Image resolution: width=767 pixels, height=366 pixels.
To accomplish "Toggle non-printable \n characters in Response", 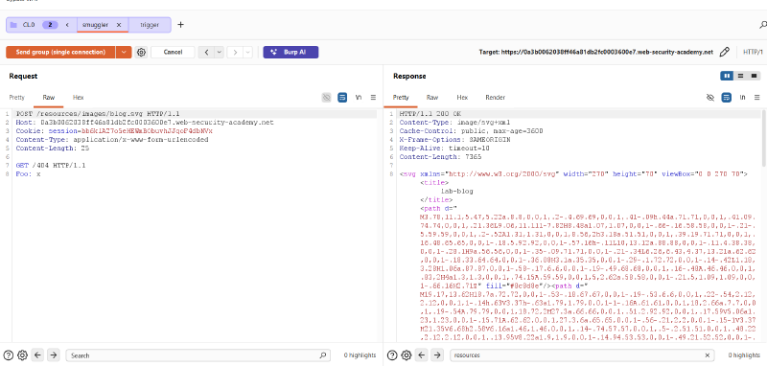I will [742, 97].
